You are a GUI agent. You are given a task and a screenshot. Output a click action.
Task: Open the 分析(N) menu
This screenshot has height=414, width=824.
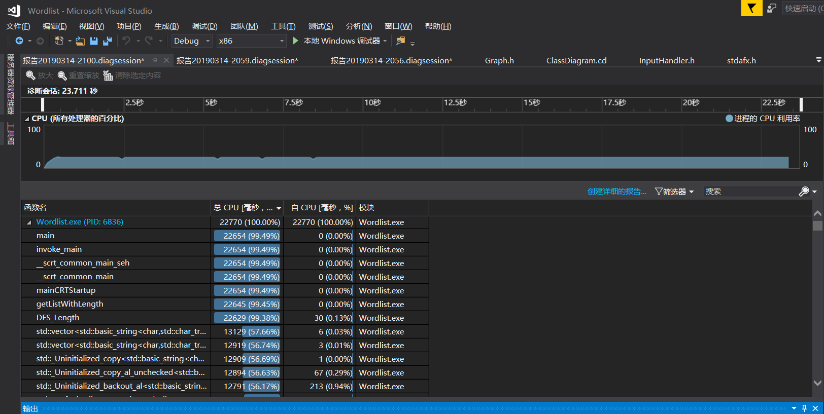point(359,26)
